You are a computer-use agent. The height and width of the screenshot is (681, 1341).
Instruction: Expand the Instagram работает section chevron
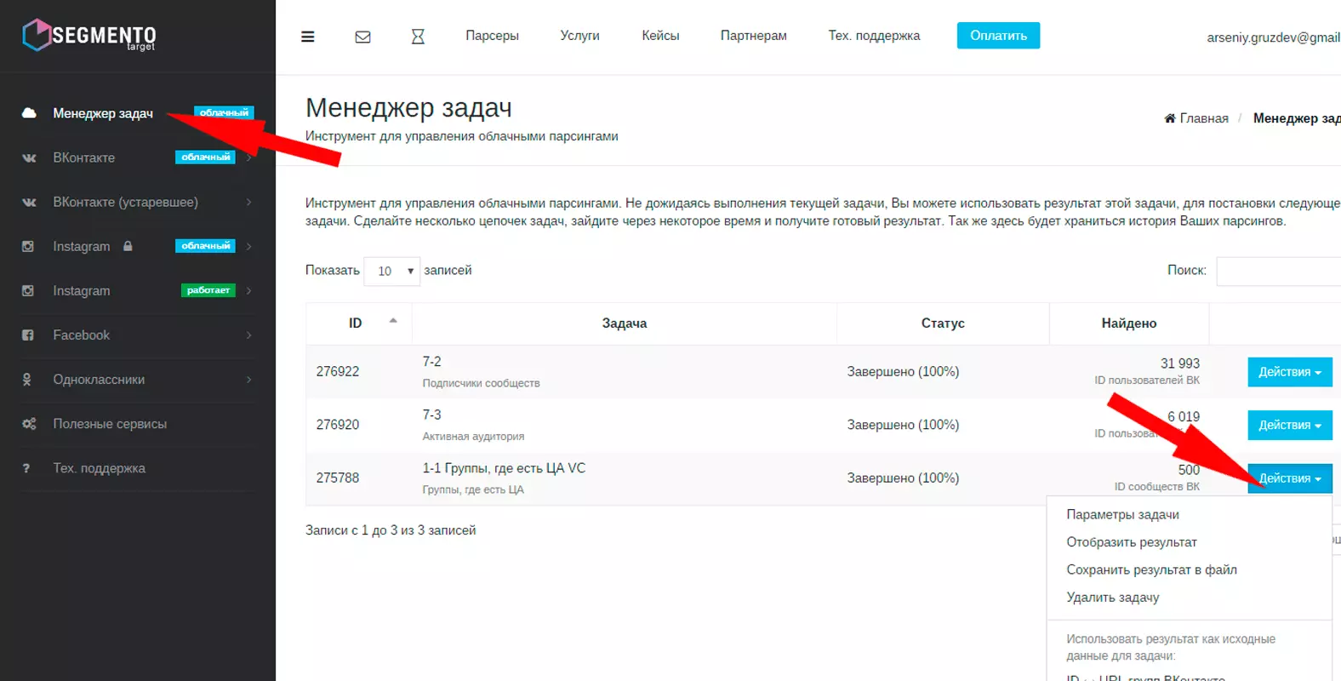point(248,290)
